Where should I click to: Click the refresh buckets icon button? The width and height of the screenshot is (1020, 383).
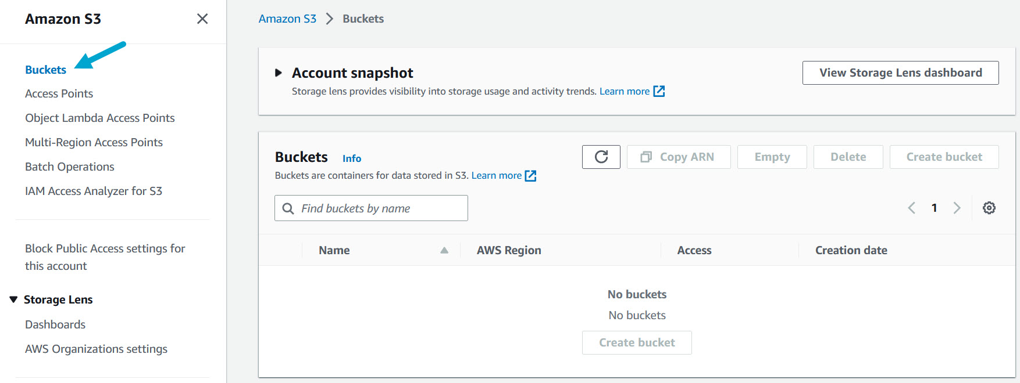point(601,157)
